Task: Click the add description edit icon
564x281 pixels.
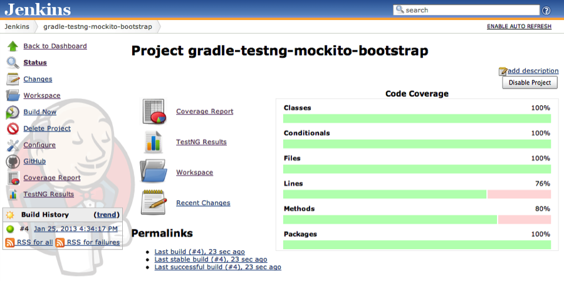Action: (x=503, y=72)
